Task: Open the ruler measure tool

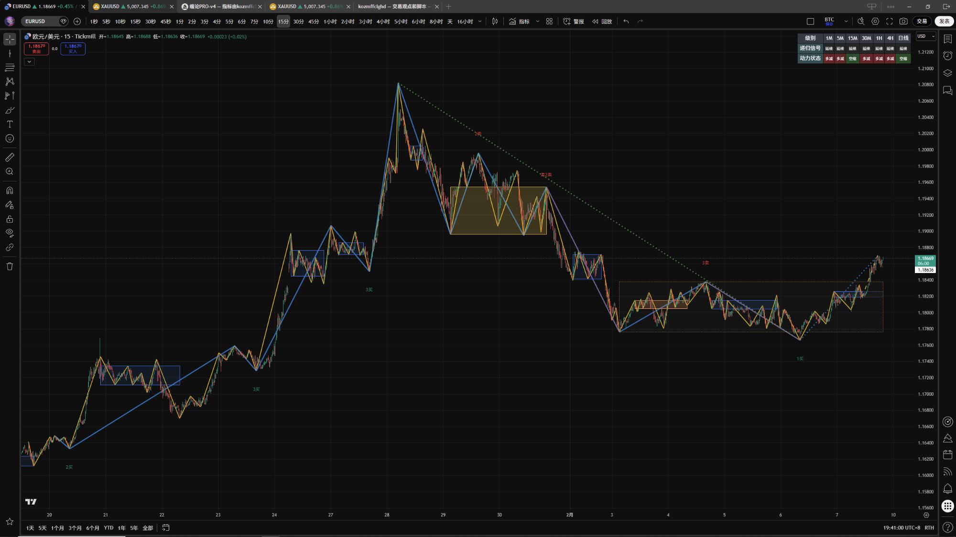Action: click(x=10, y=157)
